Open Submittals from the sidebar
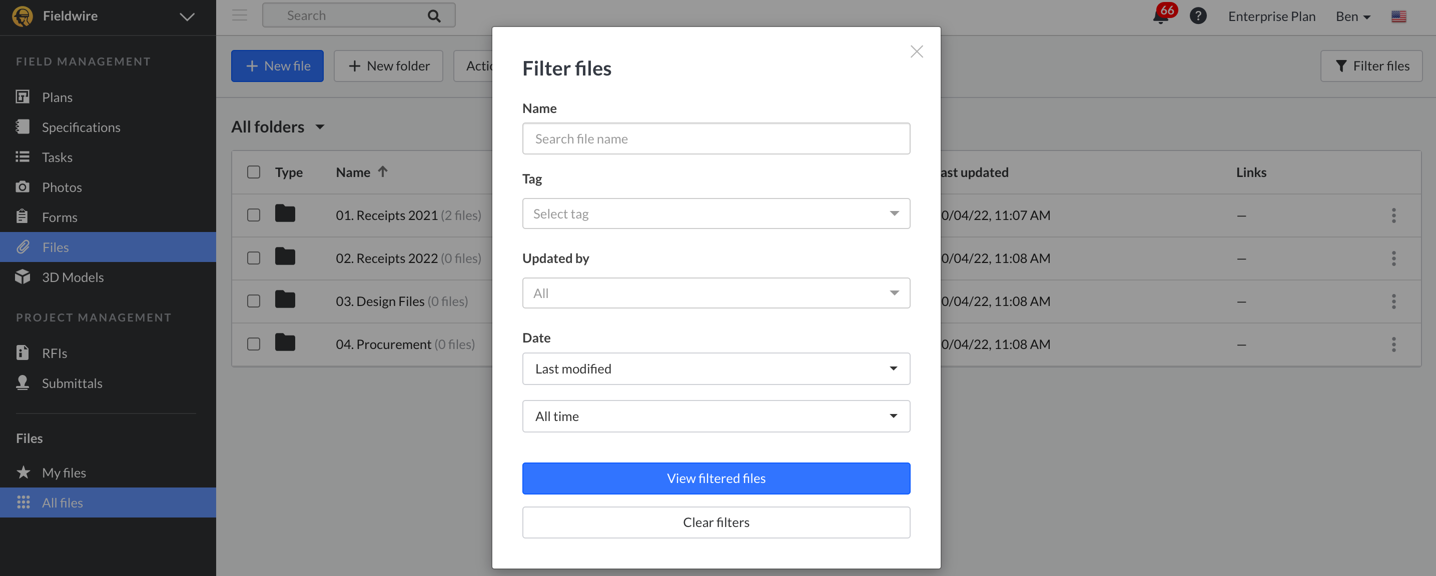 [x=72, y=383]
